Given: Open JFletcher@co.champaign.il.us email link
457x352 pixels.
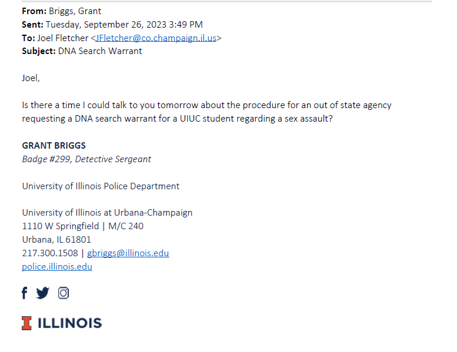Looking at the screenshot, I should click(x=156, y=38).
